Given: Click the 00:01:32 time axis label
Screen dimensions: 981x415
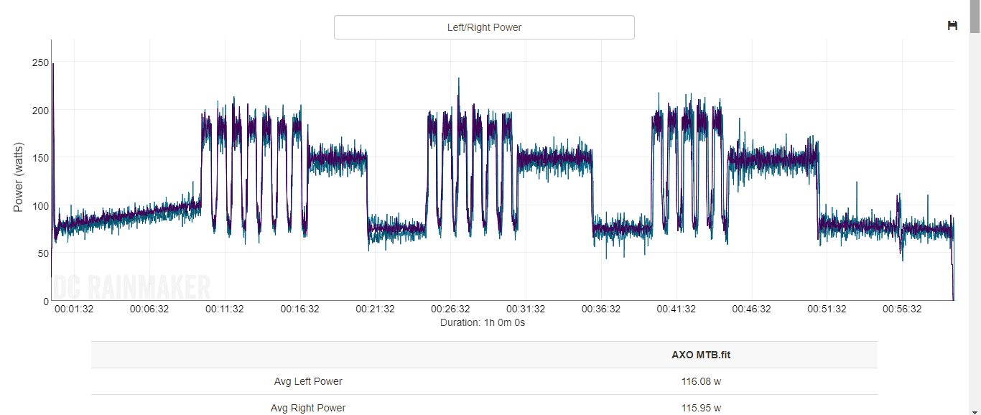Looking at the screenshot, I should 74,309.
